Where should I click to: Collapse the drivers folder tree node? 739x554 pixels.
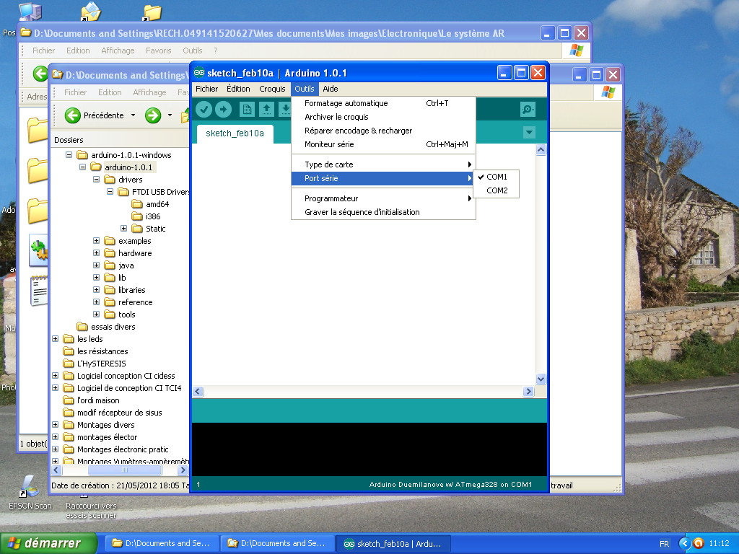[97, 180]
